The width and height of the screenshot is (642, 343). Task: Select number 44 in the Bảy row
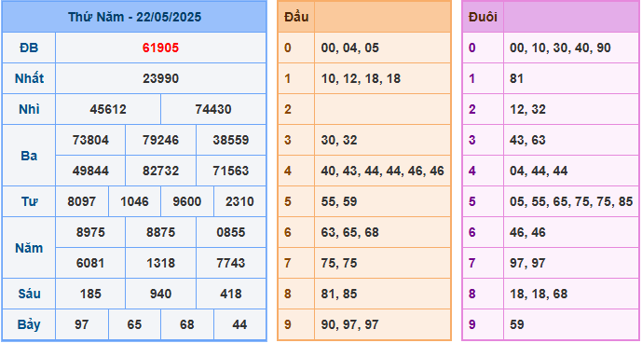[x=239, y=324]
